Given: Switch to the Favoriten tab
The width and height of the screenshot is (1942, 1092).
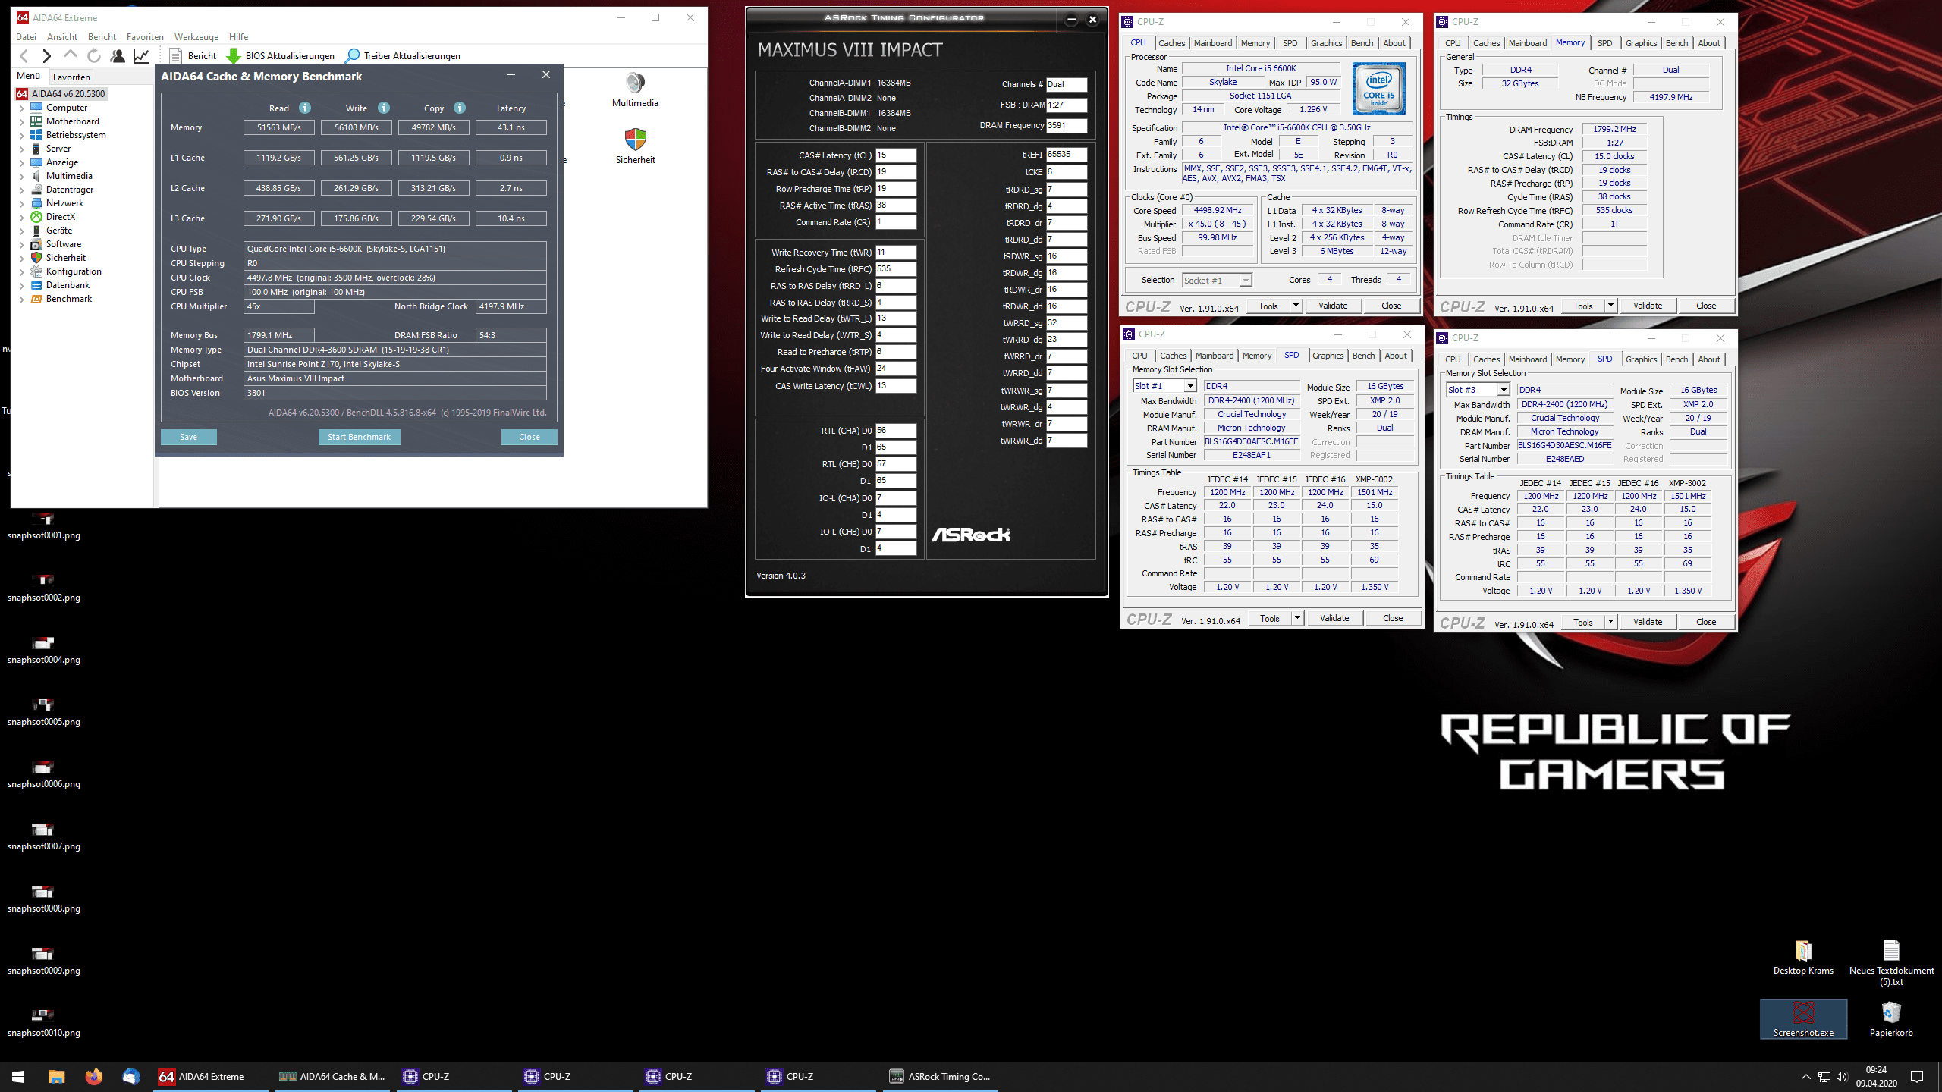Looking at the screenshot, I should (x=71, y=77).
